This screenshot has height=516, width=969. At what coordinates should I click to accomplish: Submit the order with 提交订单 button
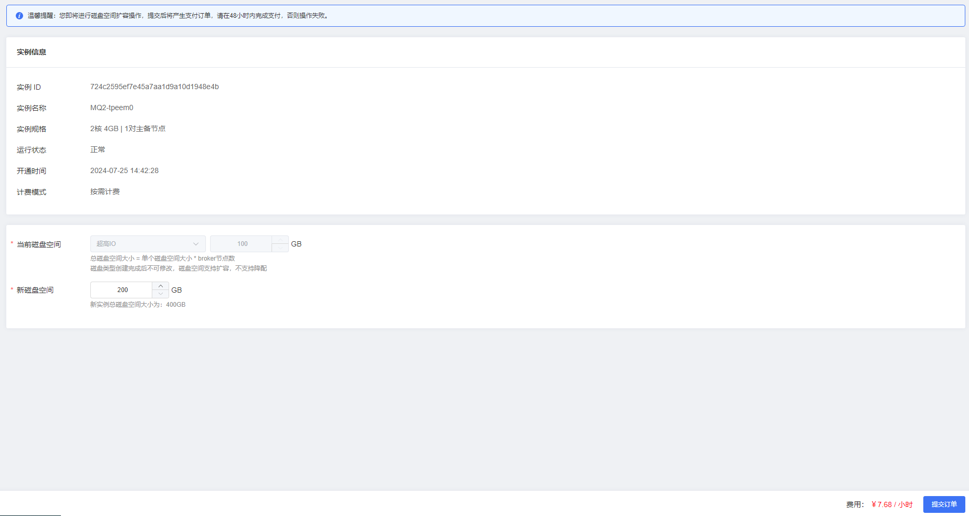click(944, 504)
